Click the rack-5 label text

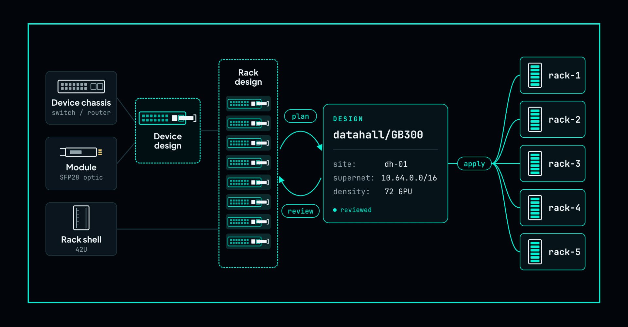click(x=565, y=252)
